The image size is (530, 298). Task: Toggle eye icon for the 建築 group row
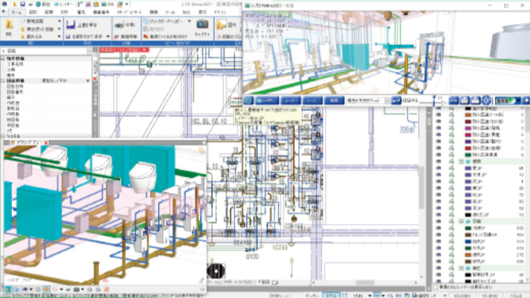click(x=439, y=161)
